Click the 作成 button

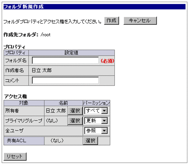112,21
